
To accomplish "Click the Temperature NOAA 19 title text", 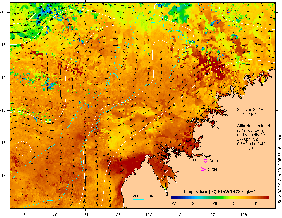I will (220, 192).
